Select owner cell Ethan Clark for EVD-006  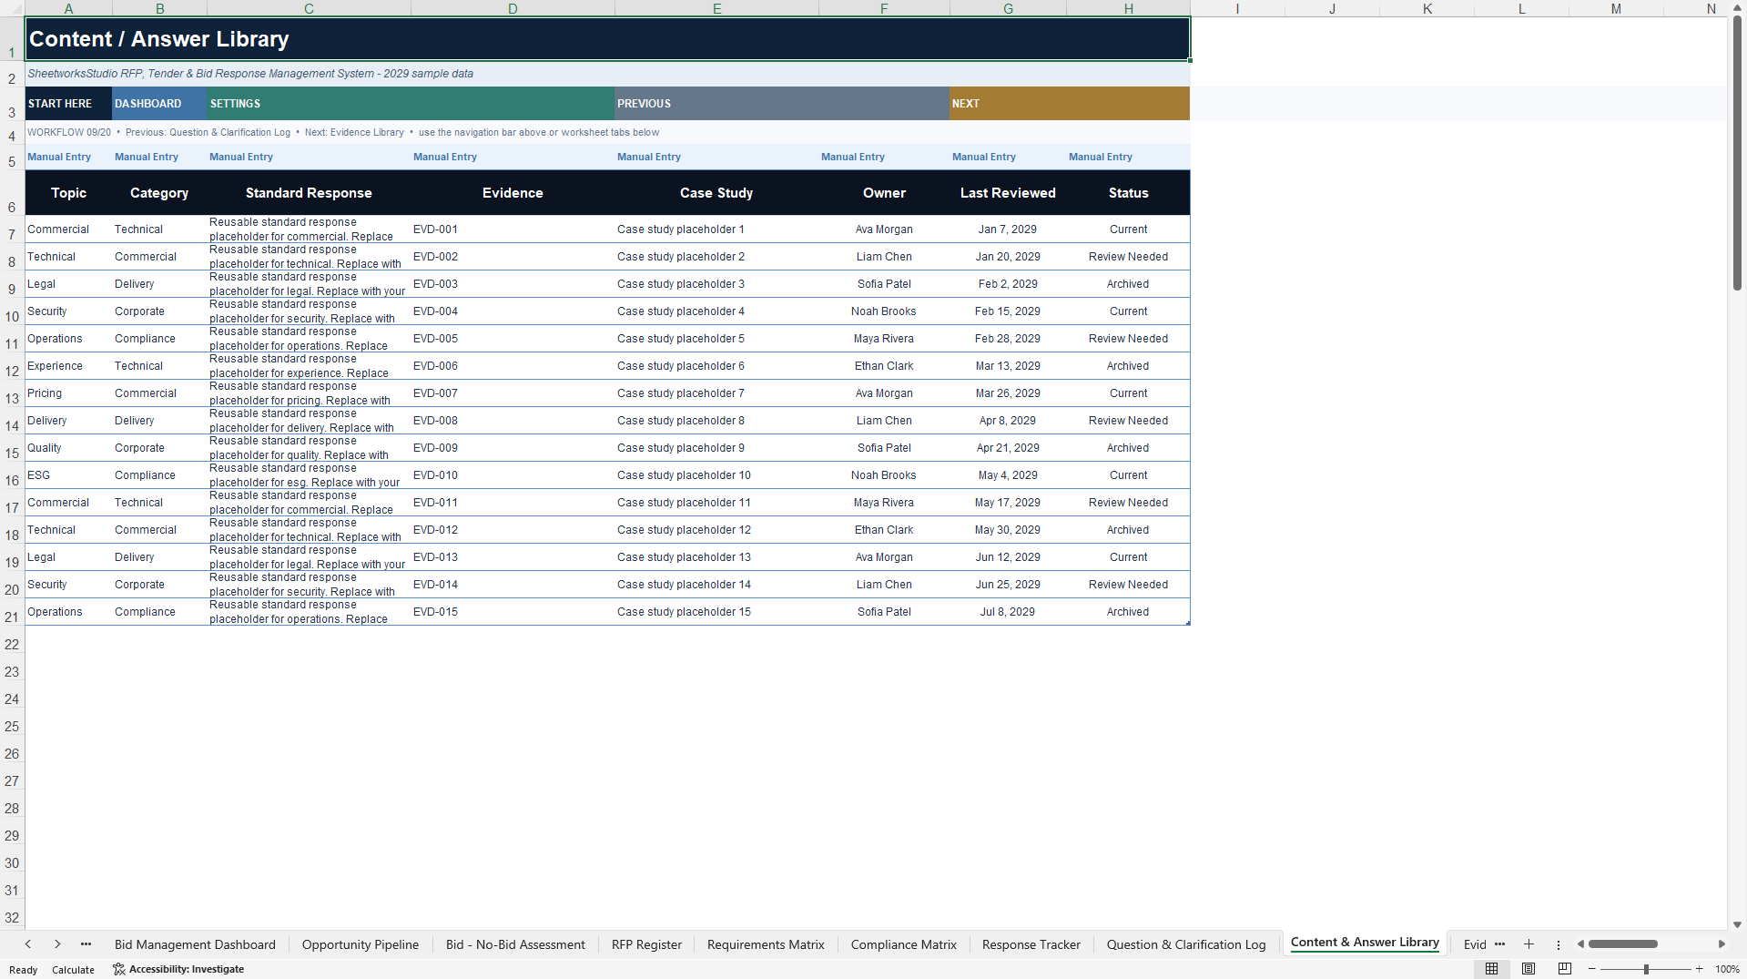coord(884,366)
